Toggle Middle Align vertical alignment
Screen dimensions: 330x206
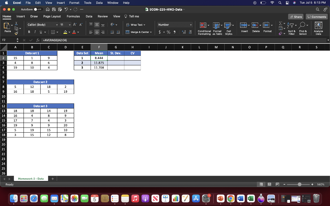click(97, 24)
